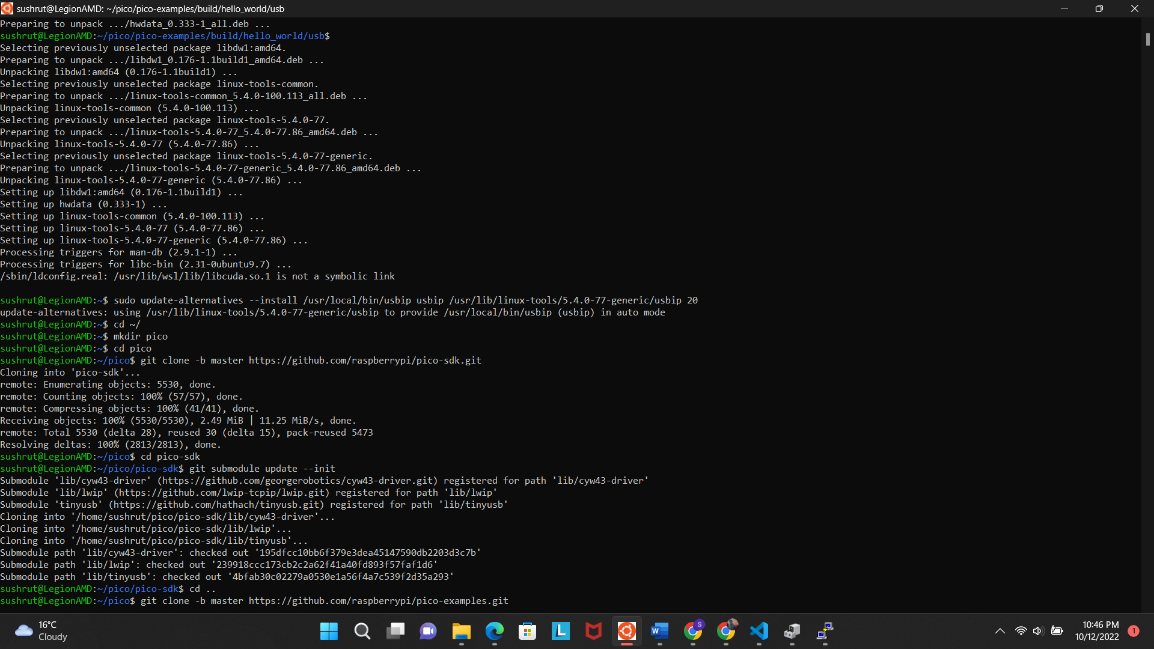Click the Ubuntu icon in the terminal title bar
The width and height of the screenshot is (1154, 649).
8,8
